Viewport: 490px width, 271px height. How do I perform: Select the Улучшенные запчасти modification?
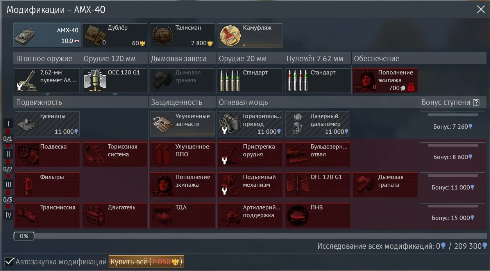point(182,124)
